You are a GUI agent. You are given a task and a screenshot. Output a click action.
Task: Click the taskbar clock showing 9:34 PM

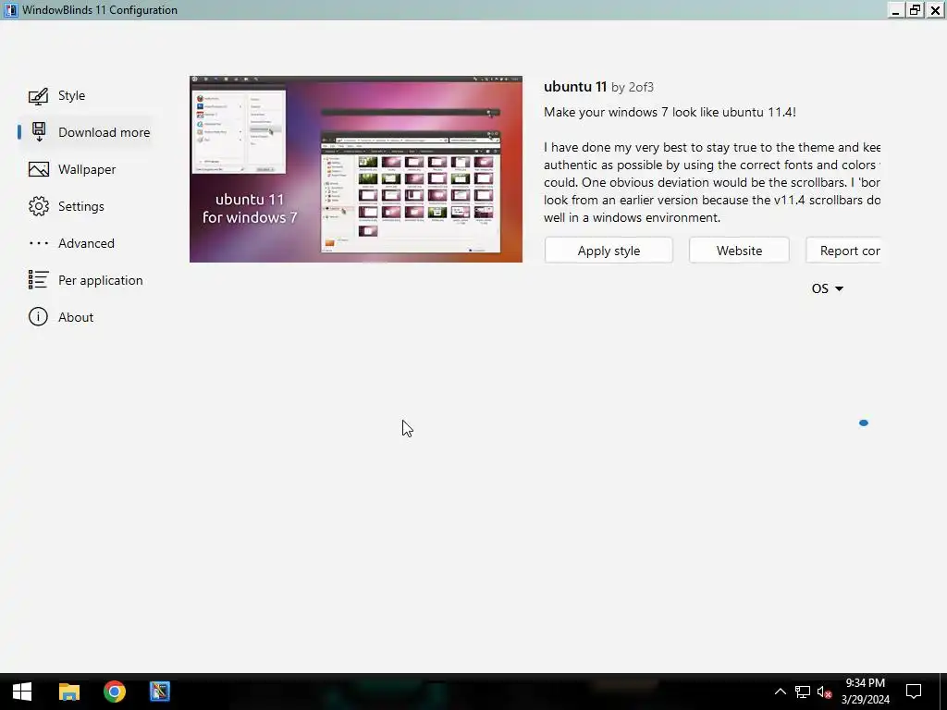(x=866, y=692)
